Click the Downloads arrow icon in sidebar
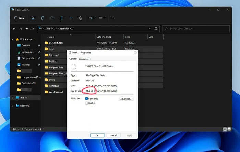Screen dimensions: 240x152 tap(19, 52)
